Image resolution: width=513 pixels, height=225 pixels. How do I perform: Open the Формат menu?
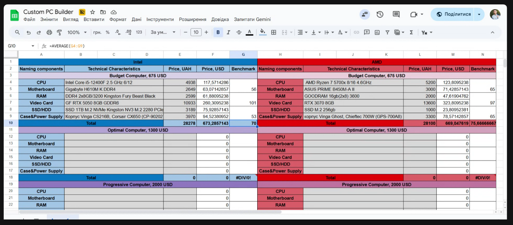tap(118, 20)
